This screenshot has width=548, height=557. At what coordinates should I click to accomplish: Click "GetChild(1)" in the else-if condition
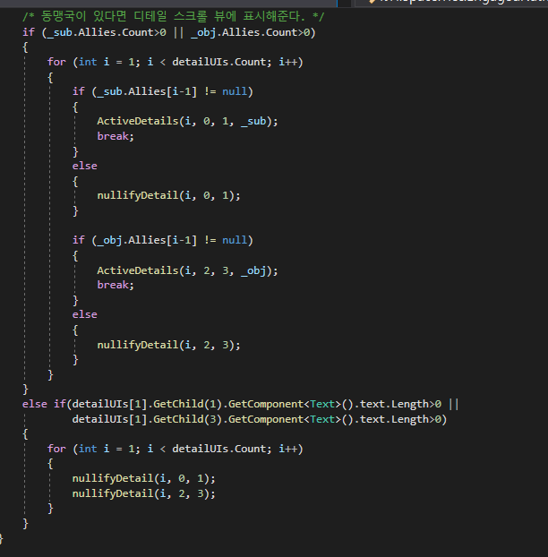coord(187,404)
